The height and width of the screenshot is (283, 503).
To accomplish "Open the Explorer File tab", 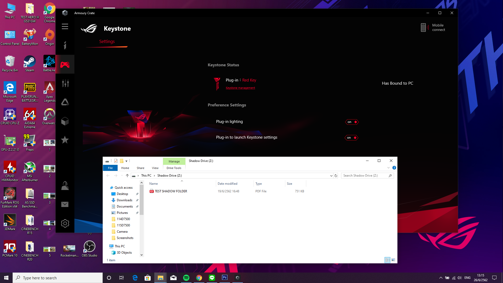I will [x=110, y=168].
